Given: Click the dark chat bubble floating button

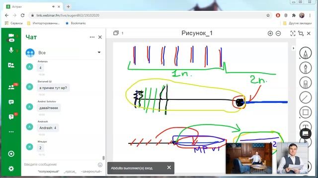Looking at the screenshot, I should 306,133.
